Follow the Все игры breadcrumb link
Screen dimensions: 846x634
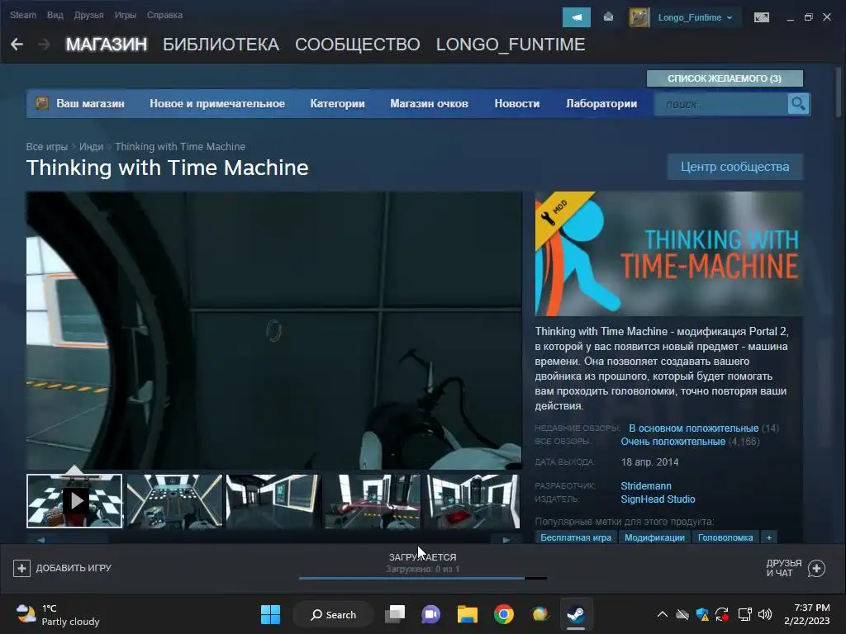tap(47, 147)
